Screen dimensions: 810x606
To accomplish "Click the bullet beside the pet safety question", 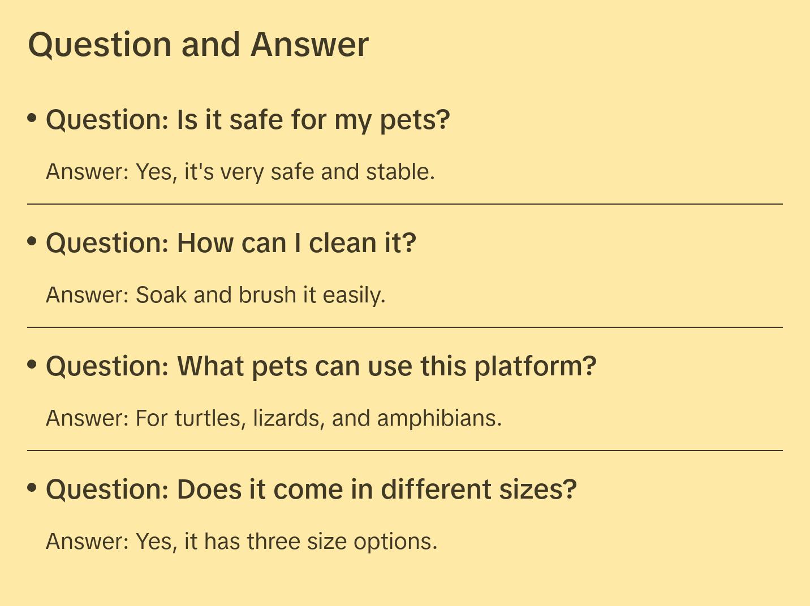I will [x=32, y=118].
